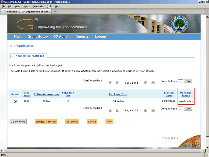This screenshot has width=209, height=157.
Task: Sort by Package Status column
Action: [186, 94]
